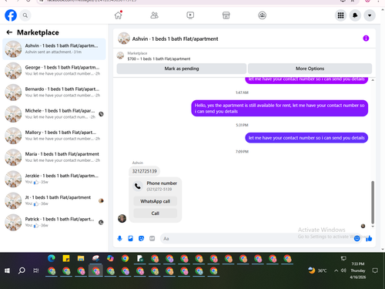Open the purple conversation info icon
Screen dimensions: 385x289
(x=366, y=39)
